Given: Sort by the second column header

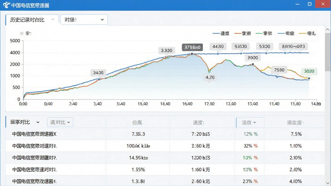Looking at the screenshot, I should click(137, 122).
